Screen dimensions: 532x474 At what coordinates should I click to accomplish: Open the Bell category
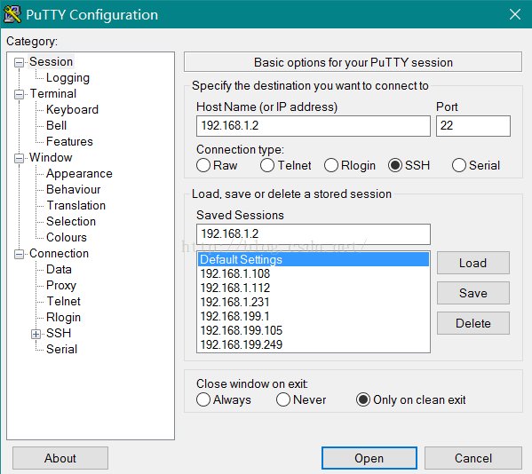pyautogui.click(x=56, y=125)
